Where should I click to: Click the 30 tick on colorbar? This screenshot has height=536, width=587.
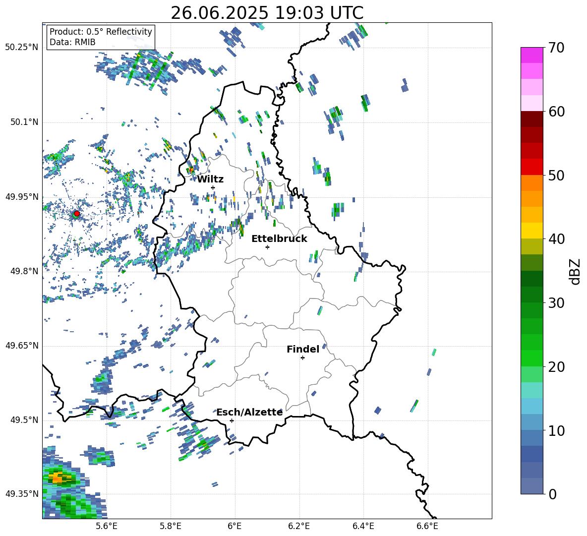coord(556,302)
